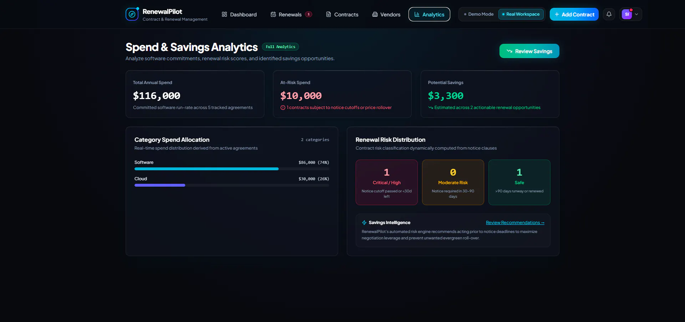685x322 pixels.
Task: Click the Cloud spend progress bar
Action: point(232,185)
